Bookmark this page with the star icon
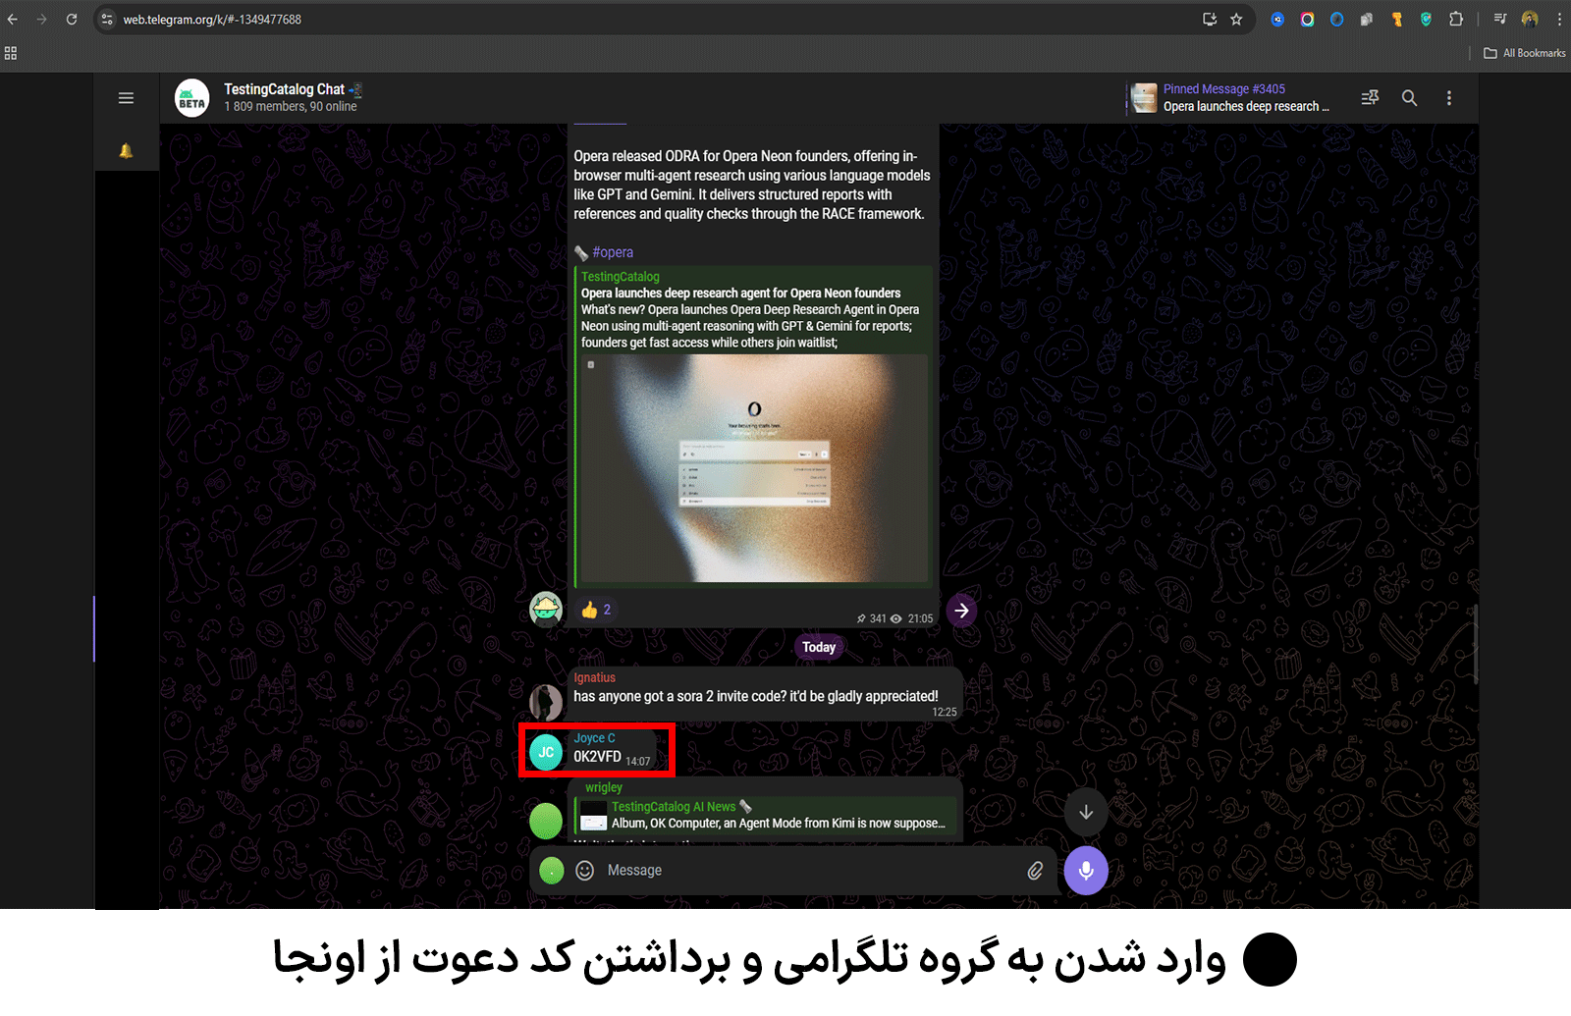The height and width of the screenshot is (1016, 1571). [1236, 19]
